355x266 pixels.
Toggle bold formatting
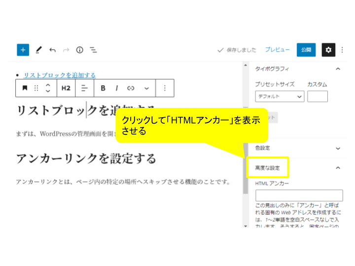coord(103,88)
